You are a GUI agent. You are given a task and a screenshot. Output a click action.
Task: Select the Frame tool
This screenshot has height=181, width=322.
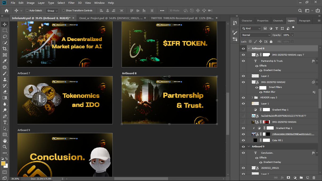5,55
